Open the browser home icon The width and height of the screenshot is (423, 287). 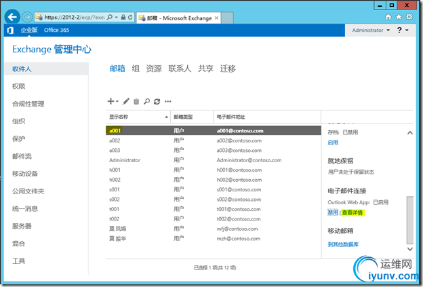pos(388,17)
